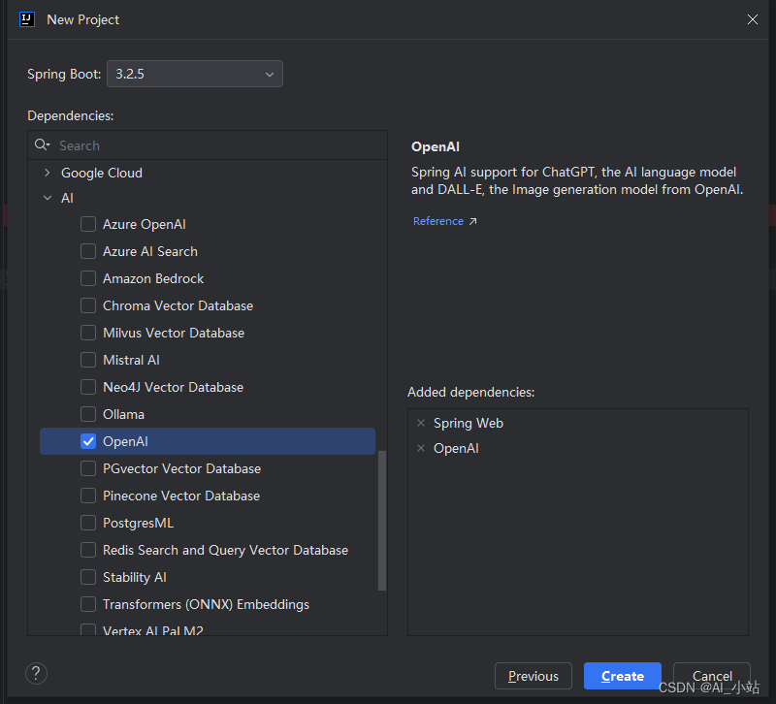Viewport: 776px width, 704px height.
Task: Click the Amazon Bedrock label text
Action: 153,278
